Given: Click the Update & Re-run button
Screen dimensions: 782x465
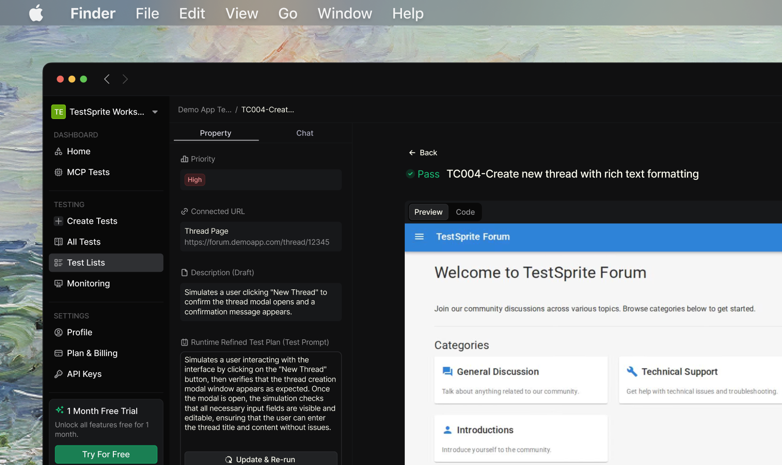Looking at the screenshot, I should click(261, 459).
